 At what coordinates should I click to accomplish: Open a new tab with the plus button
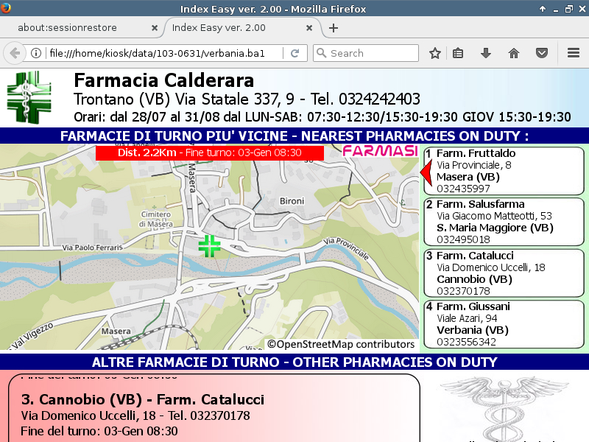(x=334, y=28)
